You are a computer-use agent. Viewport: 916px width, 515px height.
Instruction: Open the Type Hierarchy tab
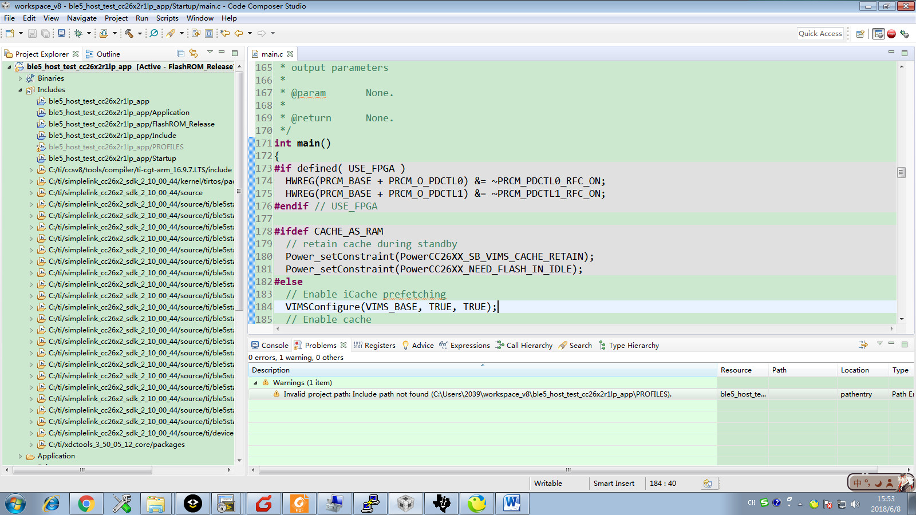(x=629, y=345)
